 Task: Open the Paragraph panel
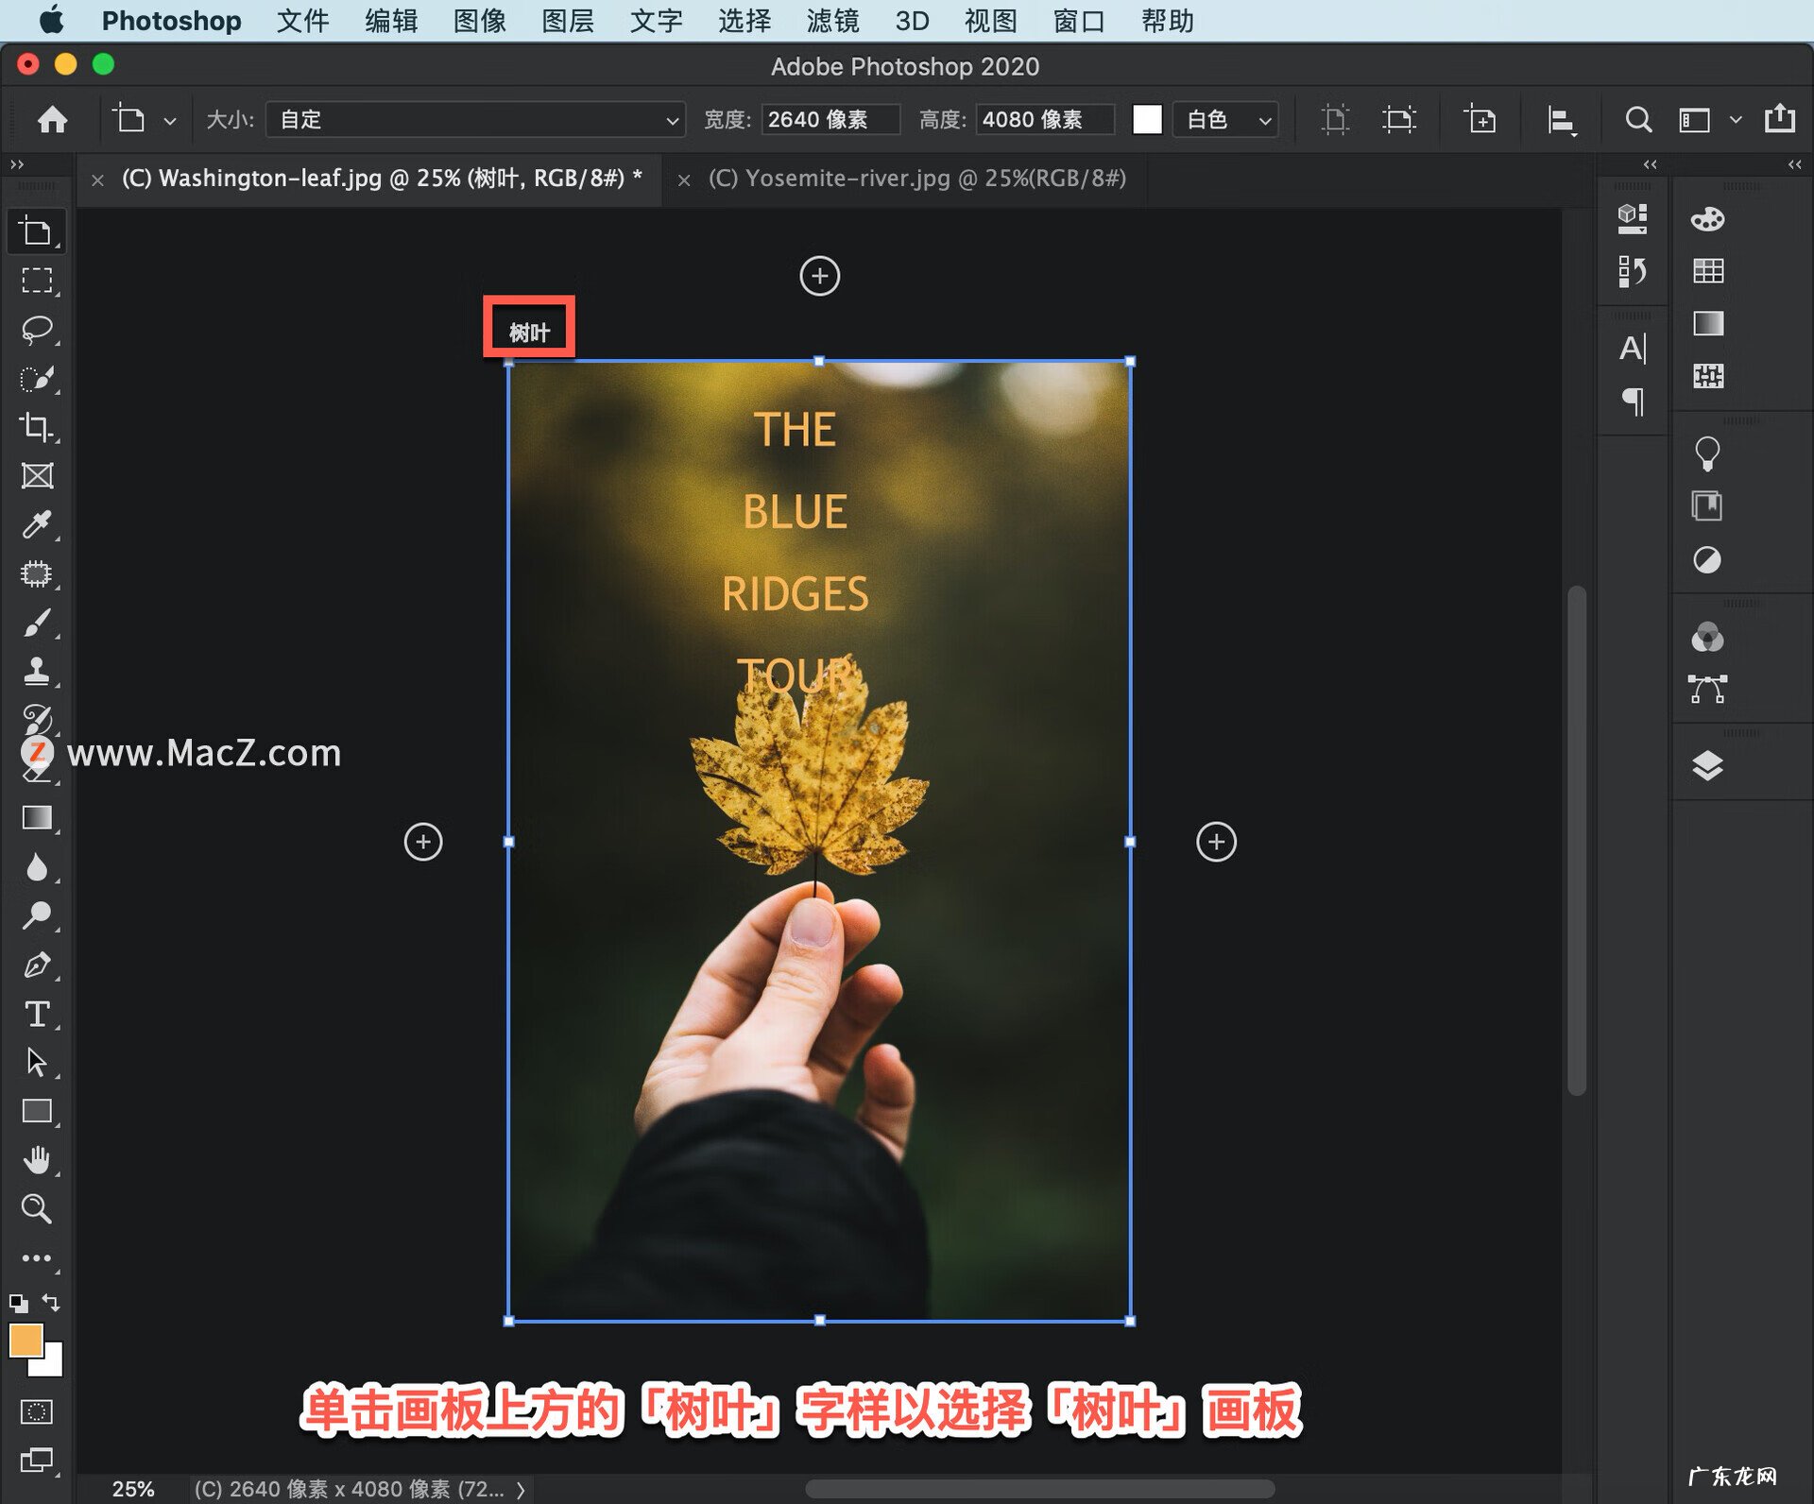point(1633,402)
